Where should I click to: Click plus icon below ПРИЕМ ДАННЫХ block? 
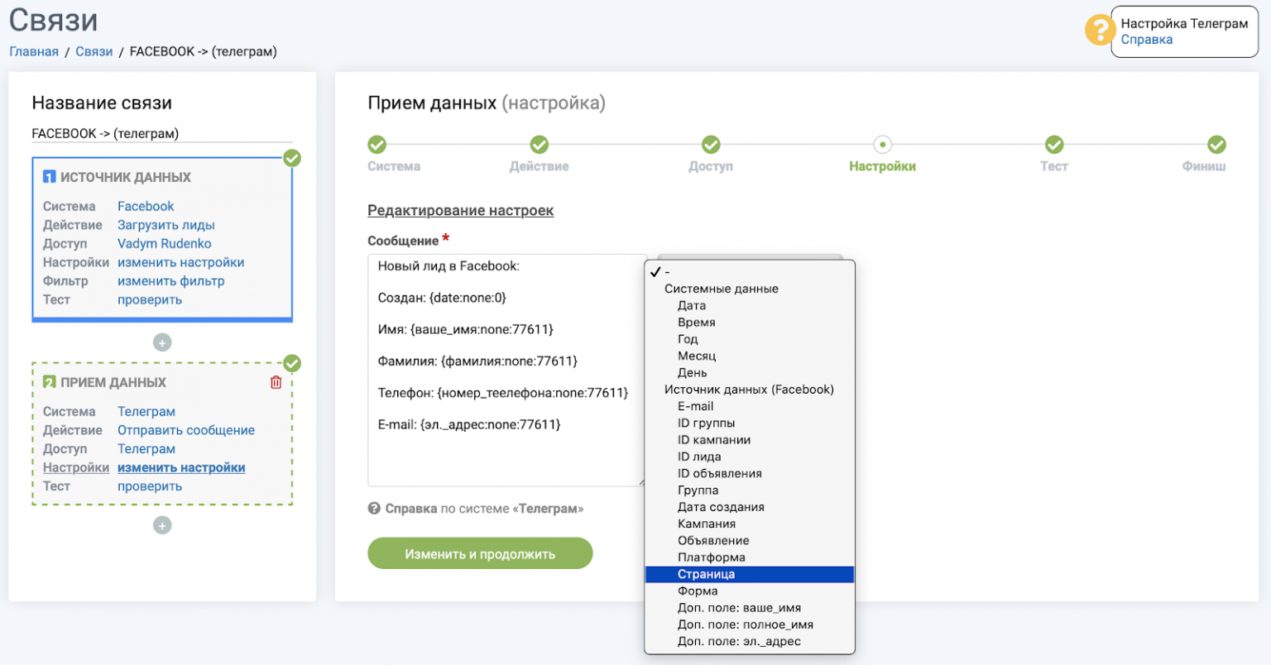[x=162, y=525]
